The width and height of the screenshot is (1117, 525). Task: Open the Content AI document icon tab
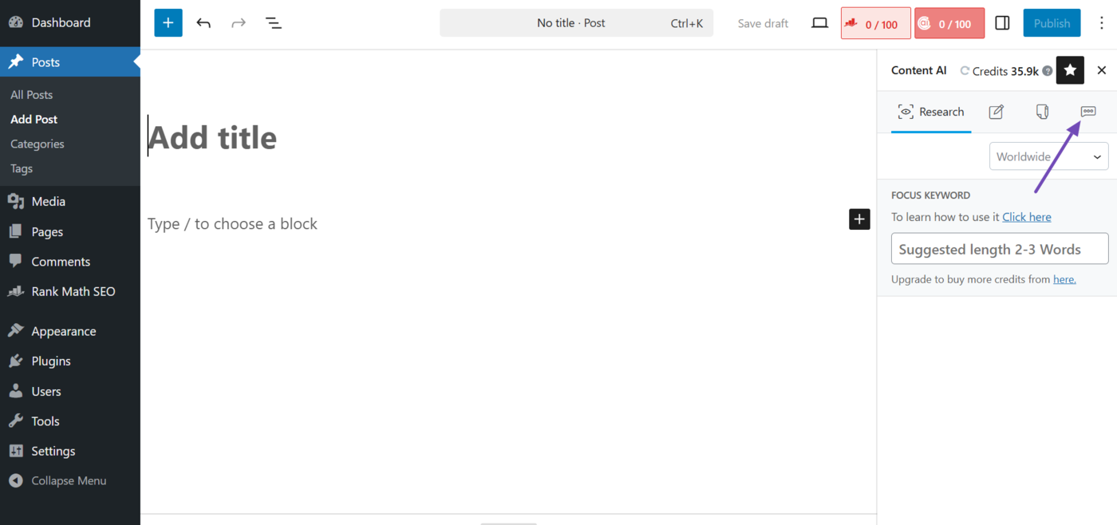click(x=1042, y=112)
